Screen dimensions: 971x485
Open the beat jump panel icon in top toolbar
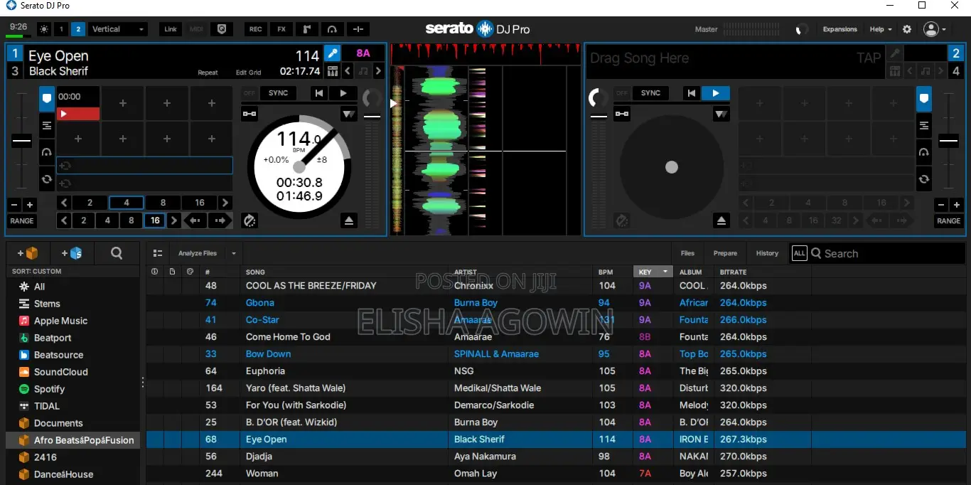(x=358, y=29)
